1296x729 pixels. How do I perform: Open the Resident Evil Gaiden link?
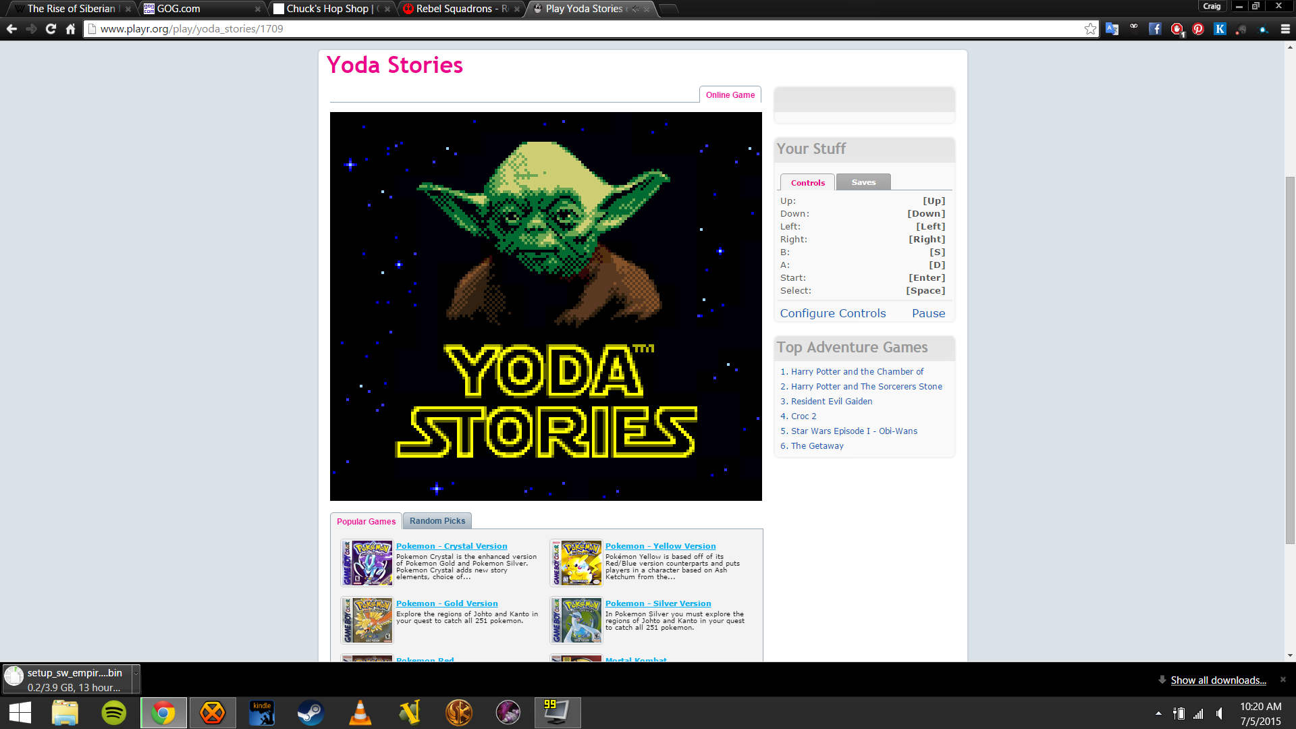(831, 401)
